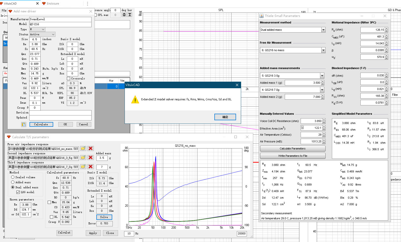Toggle the Crossscale checkbox
This screenshot has width=401, height=242.
(x=68, y=78)
